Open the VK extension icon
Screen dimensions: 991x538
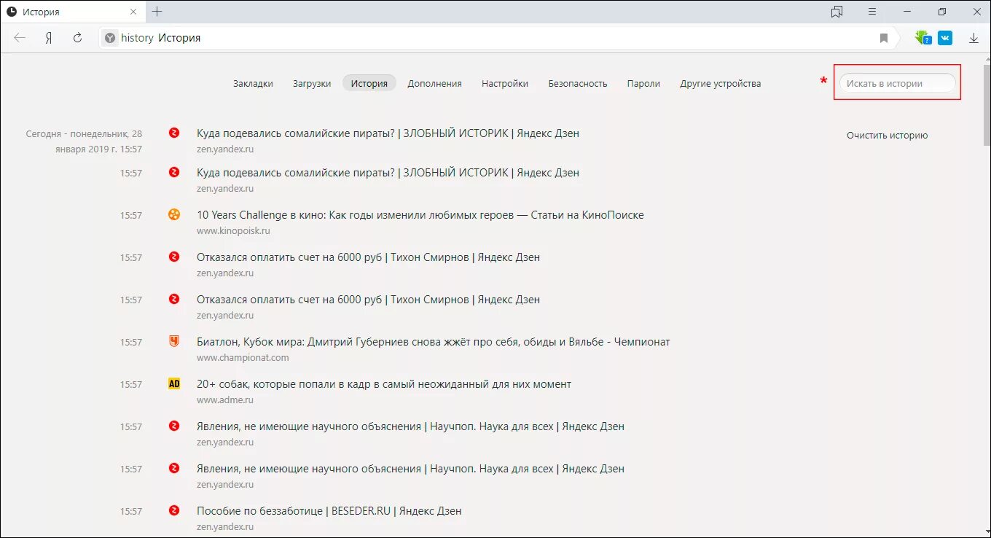click(945, 38)
